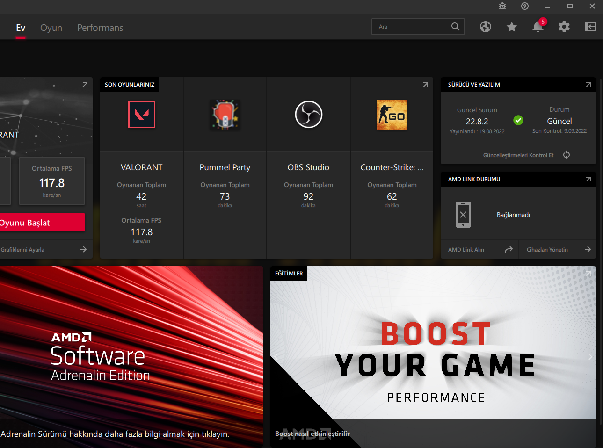Switch to the Oyun tab
This screenshot has height=448, width=603.
51,28
